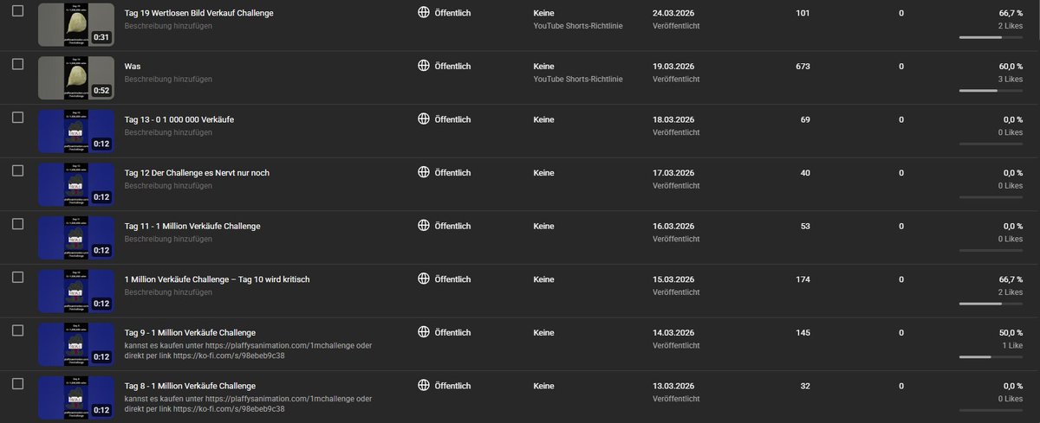Click the '1 Like' label in Tag 9 row
Image resolution: width=1040 pixels, height=423 pixels.
click(1012, 346)
